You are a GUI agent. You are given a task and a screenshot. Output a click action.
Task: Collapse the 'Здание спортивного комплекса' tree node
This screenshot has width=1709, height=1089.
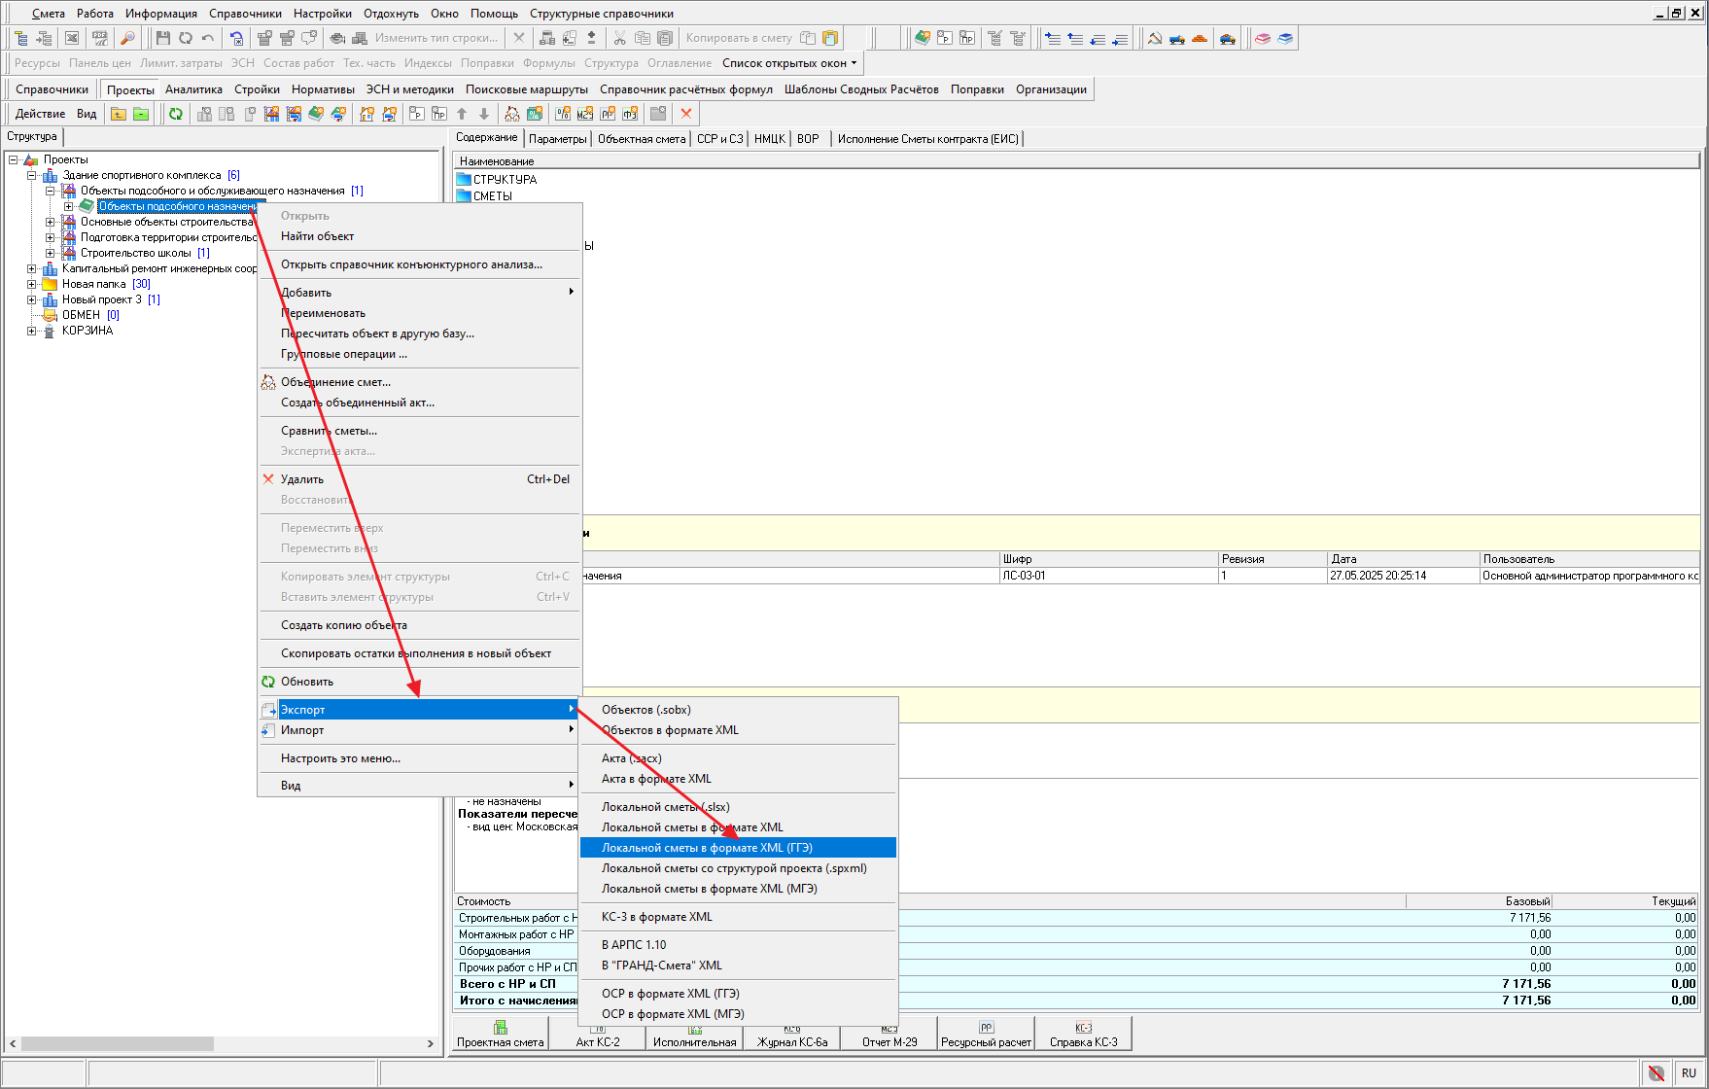tap(32, 175)
